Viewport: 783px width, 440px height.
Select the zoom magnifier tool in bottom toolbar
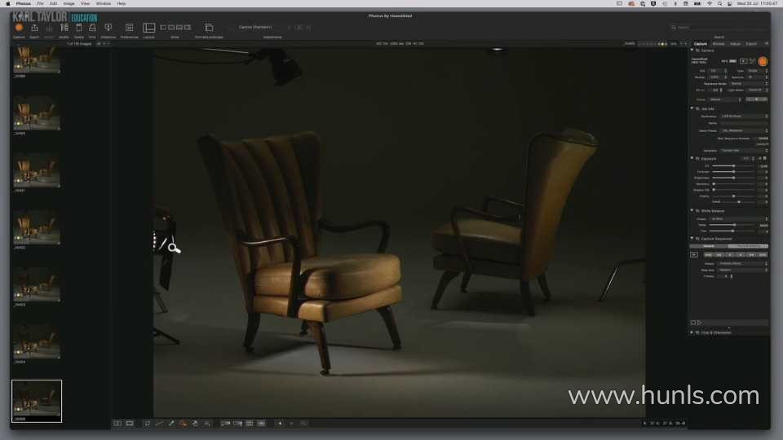(x=207, y=423)
